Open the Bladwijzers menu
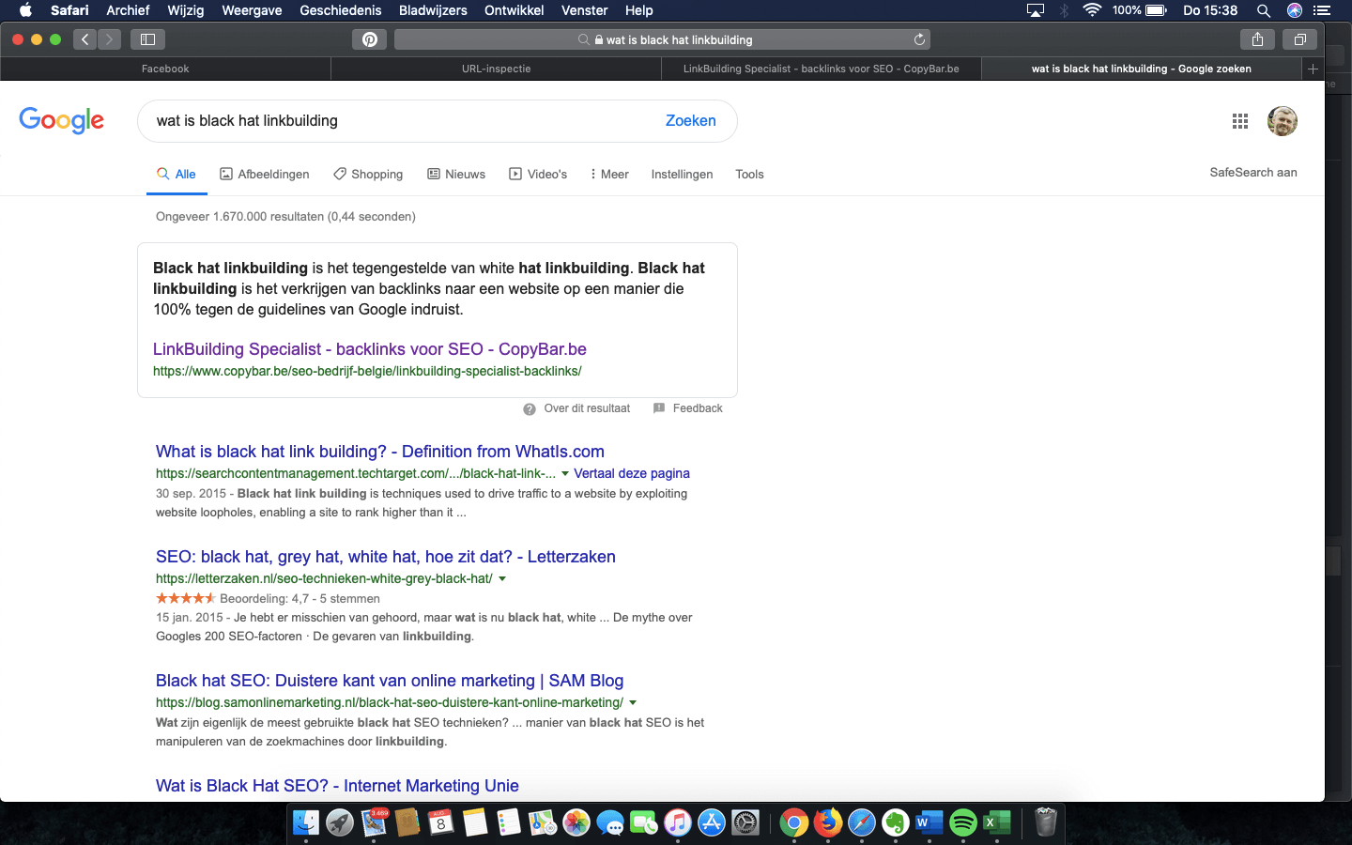This screenshot has height=845, width=1352. coord(433,10)
